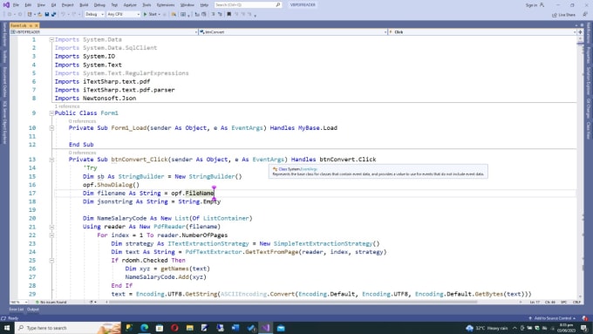Screen dimensions: 593x334
Task: Click the New Project toolbar icon
Action: 30,14
